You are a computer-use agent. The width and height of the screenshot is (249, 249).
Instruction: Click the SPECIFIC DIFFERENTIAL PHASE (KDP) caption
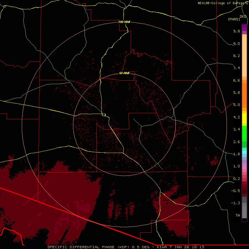click(x=89, y=247)
